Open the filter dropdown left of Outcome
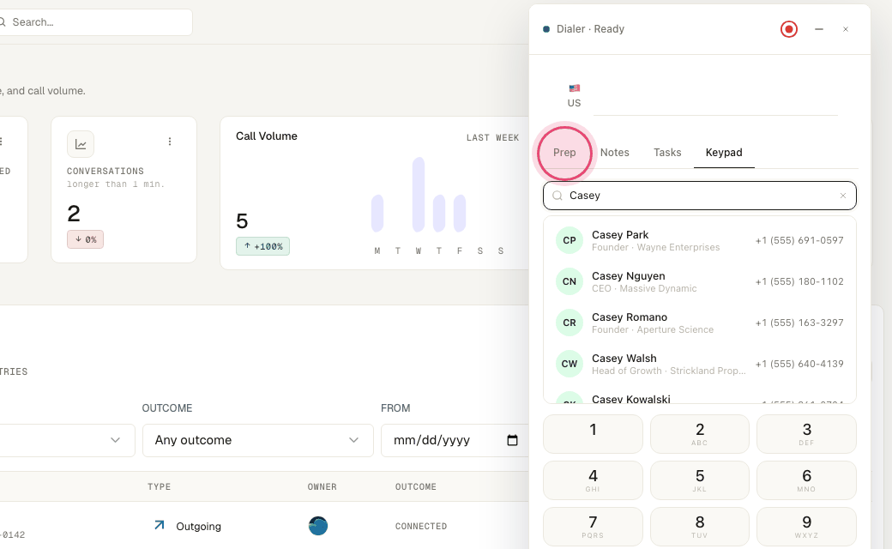 pos(67,440)
